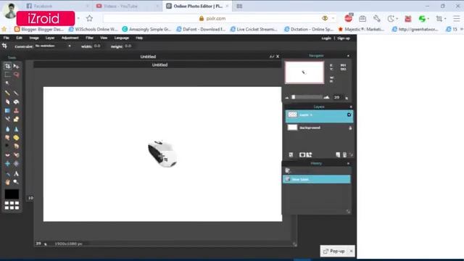
Task: Select the Bloat tool
Action: pyautogui.click(x=7, y=163)
